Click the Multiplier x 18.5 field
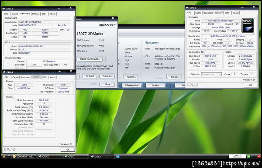262x168 pixels. (x=210, y=59)
